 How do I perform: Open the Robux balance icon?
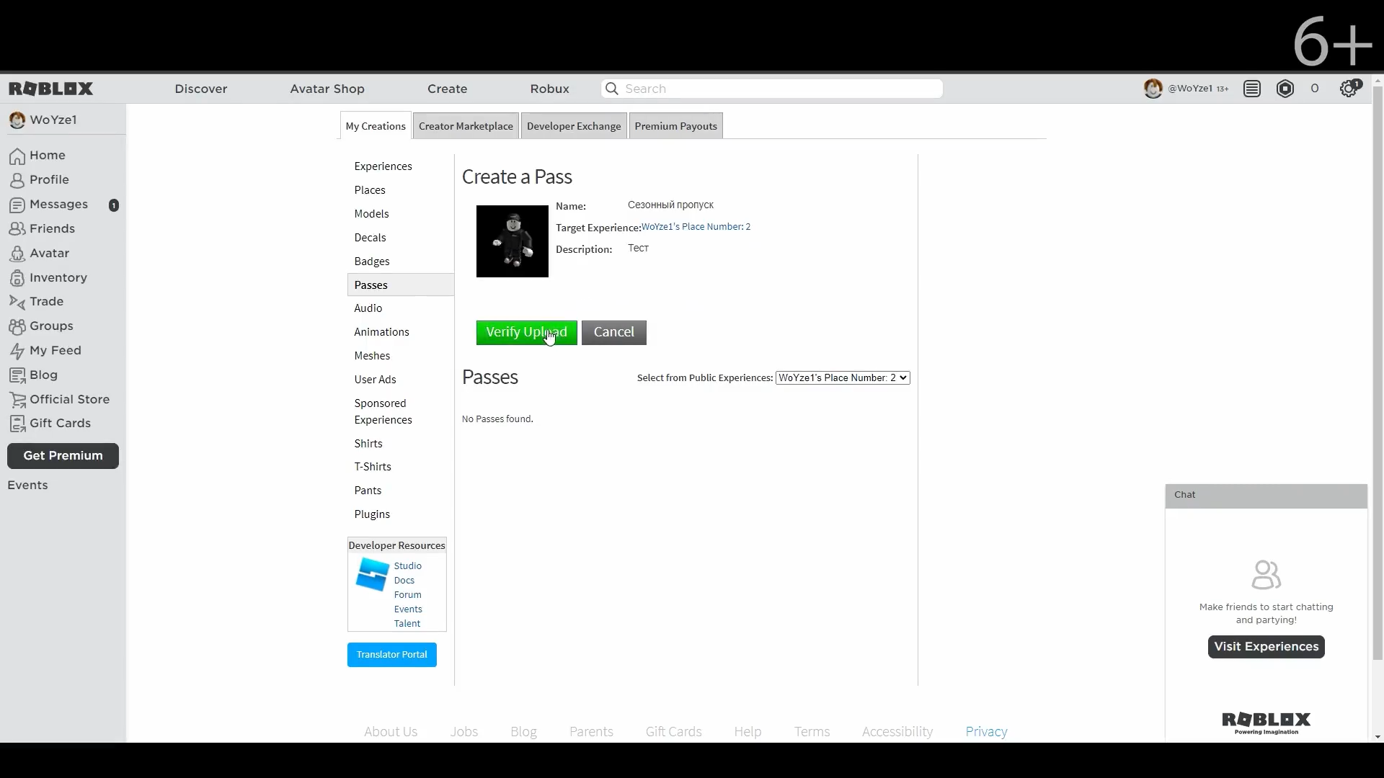click(1285, 89)
